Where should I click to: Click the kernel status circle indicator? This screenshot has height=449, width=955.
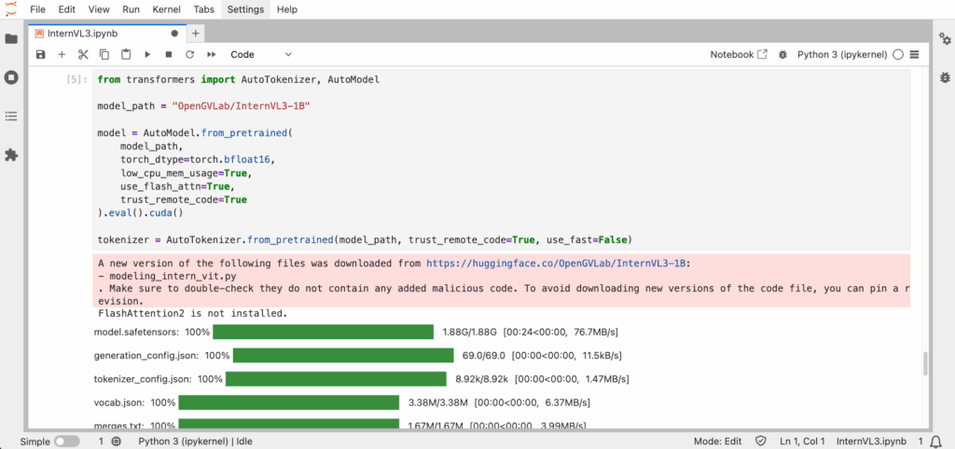click(897, 55)
